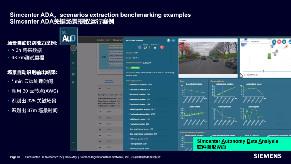This screenshot has width=291, height=164.
Task: Go to previous scenario with grey arrow
Action: pos(140,47)
